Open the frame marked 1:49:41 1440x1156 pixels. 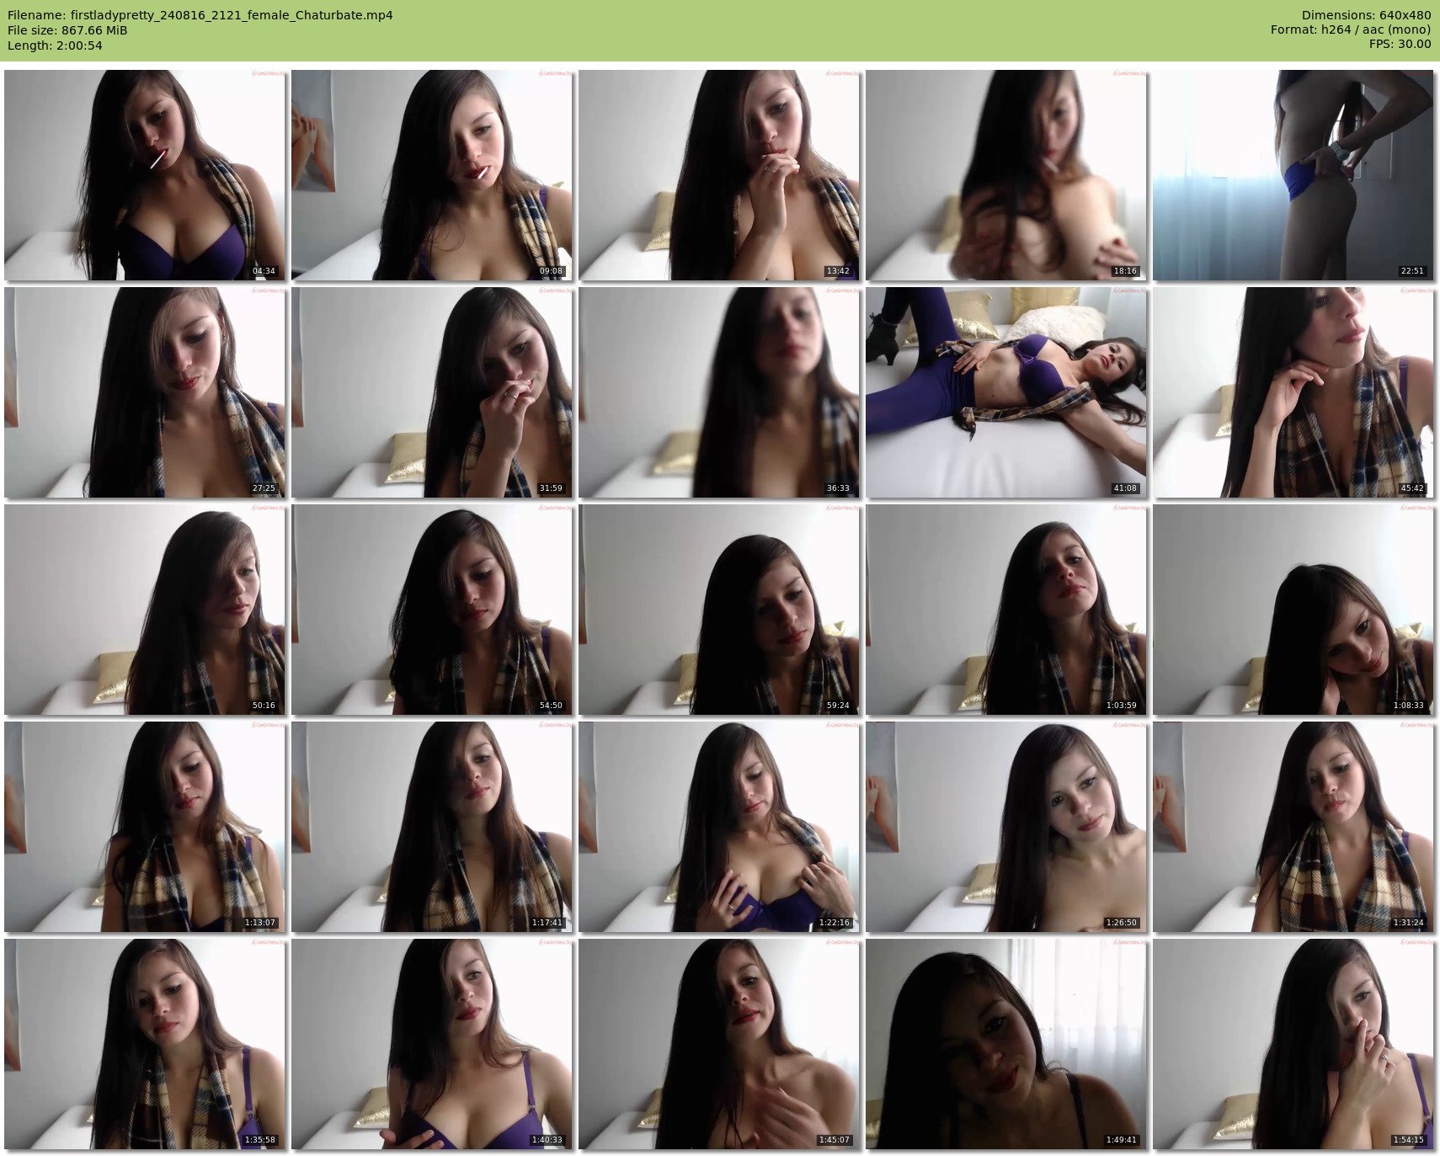[x=1006, y=1044]
